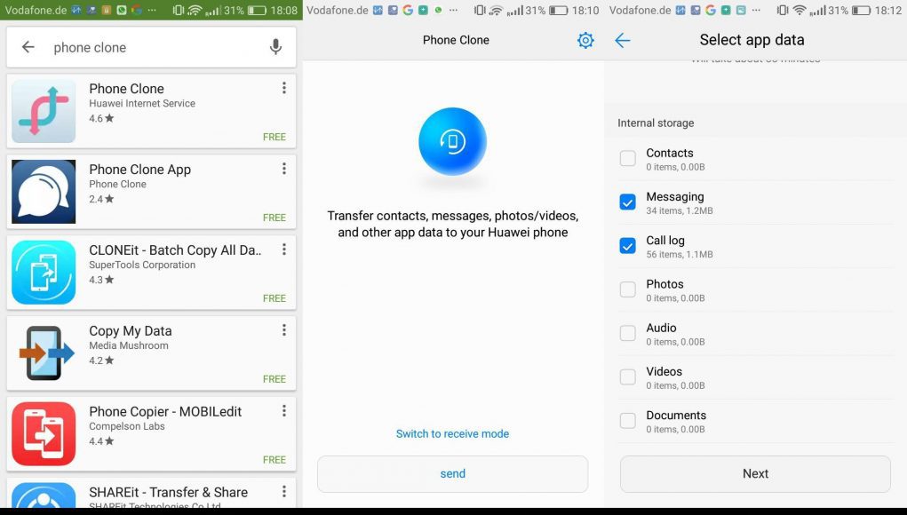The width and height of the screenshot is (907, 515).
Task: Open overflow menu for Phone Clone Huawei
Action: tap(284, 88)
